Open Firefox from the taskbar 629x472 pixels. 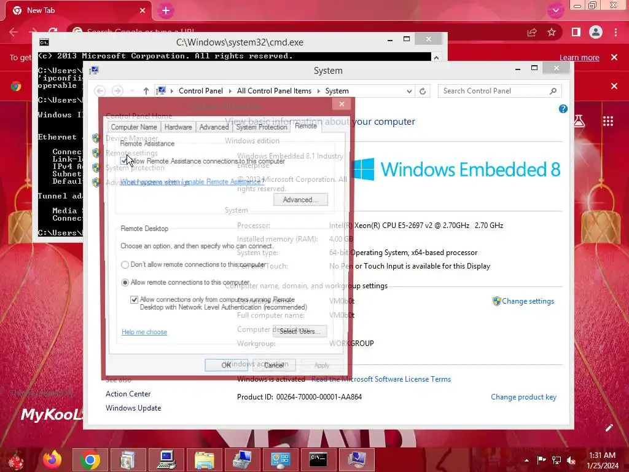[52, 460]
